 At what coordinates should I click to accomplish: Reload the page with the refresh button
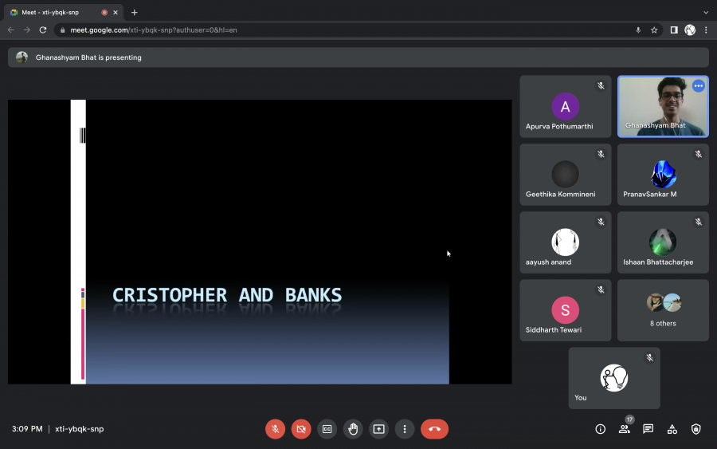(x=43, y=30)
